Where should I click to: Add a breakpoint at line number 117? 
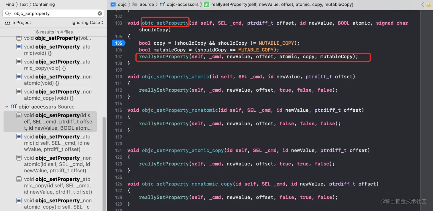[x=119, y=124]
